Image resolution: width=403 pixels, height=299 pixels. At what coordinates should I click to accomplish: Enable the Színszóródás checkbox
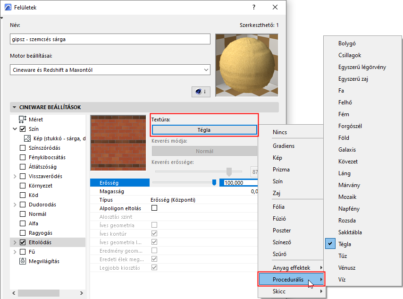tap(23, 148)
